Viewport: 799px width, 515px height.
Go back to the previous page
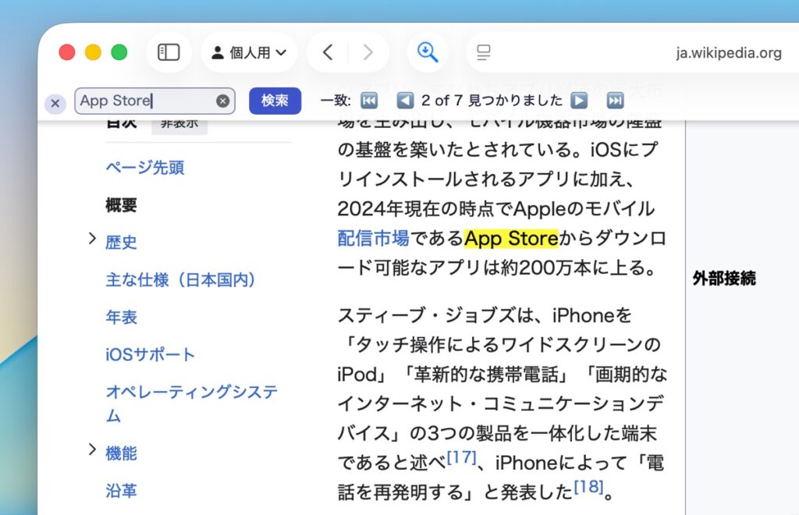pyautogui.click(x=328, y=52)
